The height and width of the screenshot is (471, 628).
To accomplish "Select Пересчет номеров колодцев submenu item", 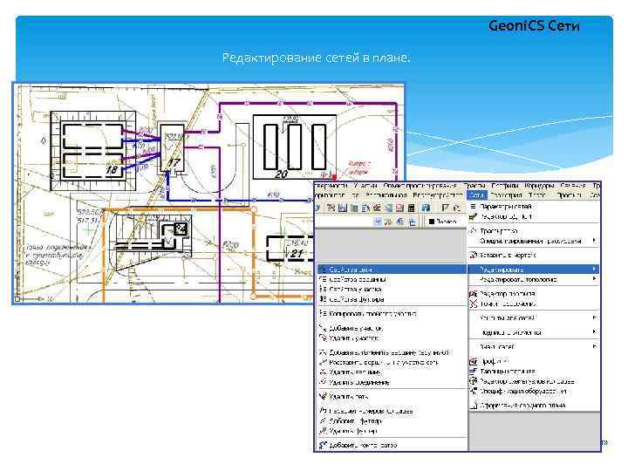I will click(x=371, y=411).
